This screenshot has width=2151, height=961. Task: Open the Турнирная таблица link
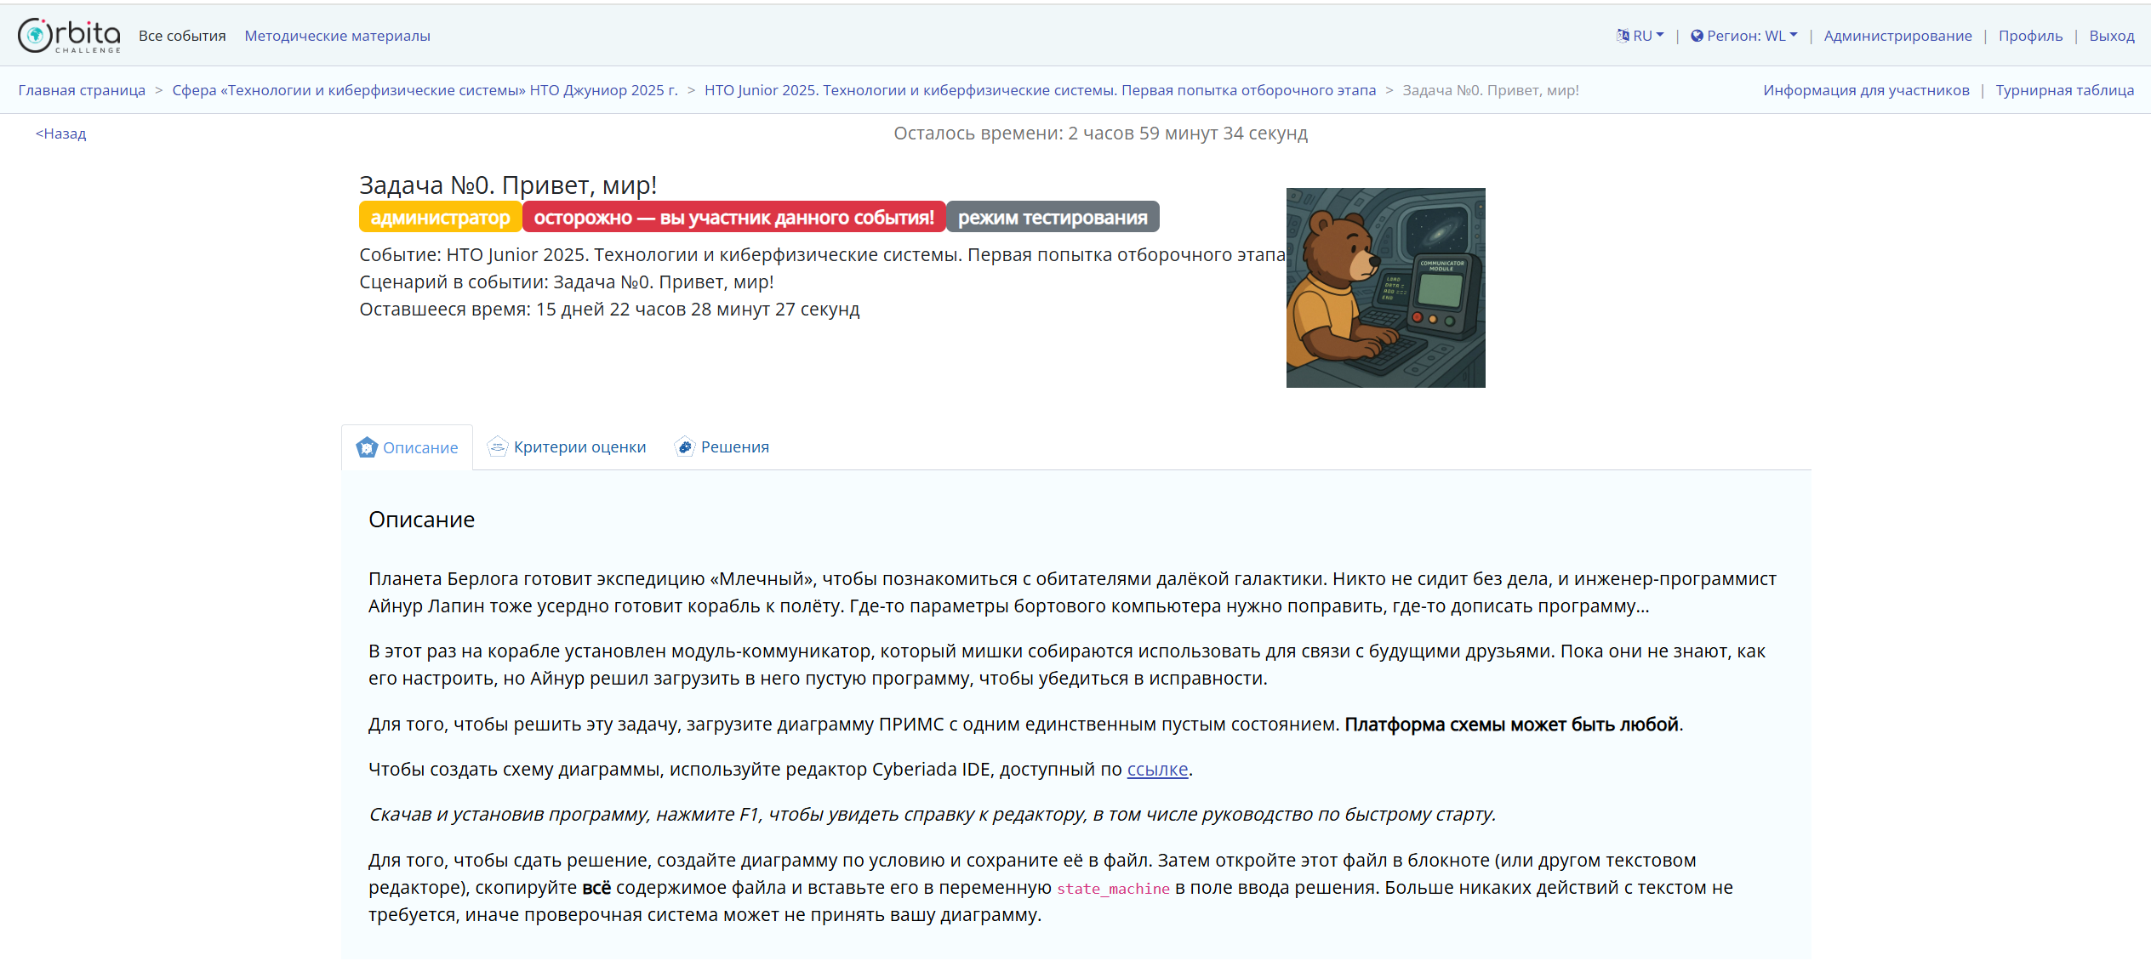pyautogui.click(x=2064, y=90)
